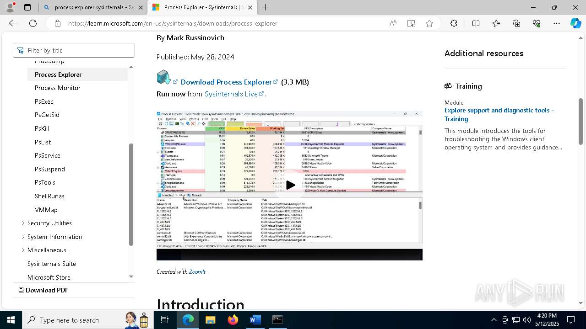Image resolution: width=586 pixels, height=329 pixels.
Task: Open Microsoft Store sidebar entry
Action: (x=49, y=277)
